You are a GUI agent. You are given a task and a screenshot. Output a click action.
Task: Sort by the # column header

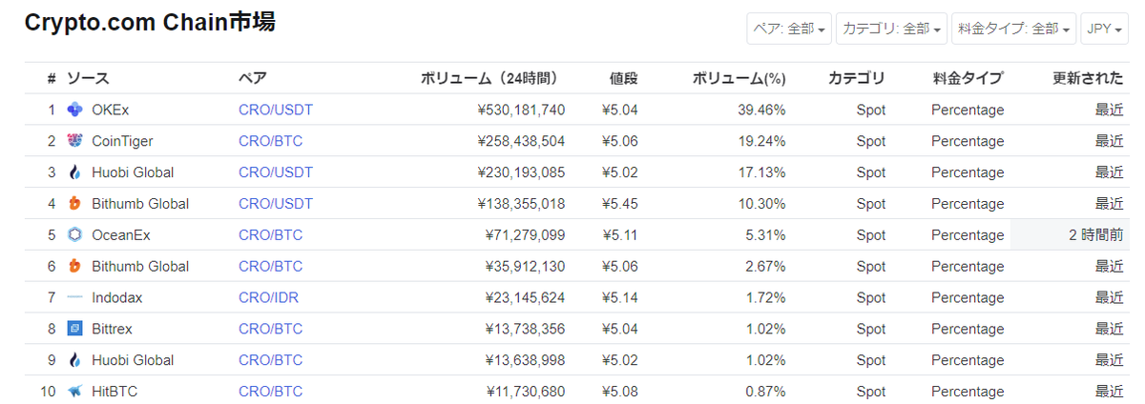point(52,78)
